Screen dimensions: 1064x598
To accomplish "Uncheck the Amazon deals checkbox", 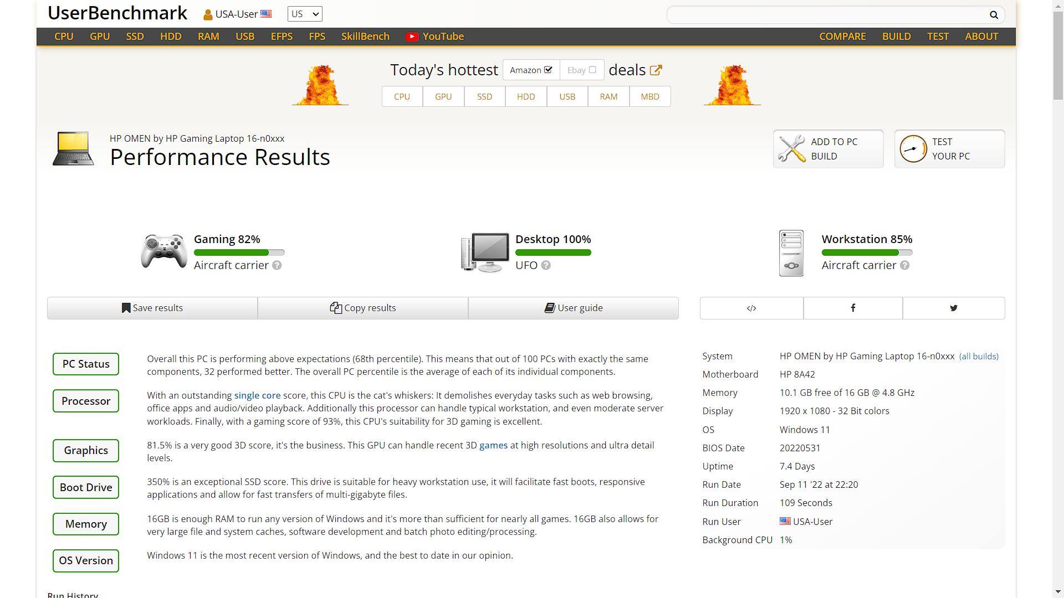I will [548, 70].
